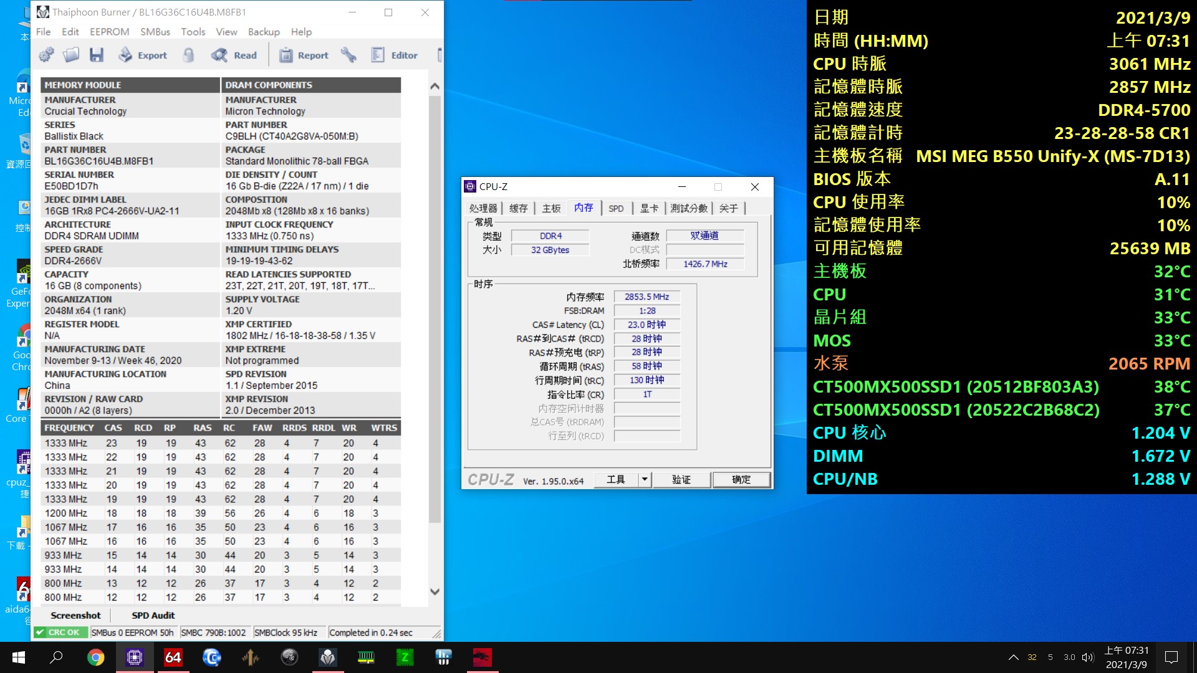Screen dimensions: 1197x673
Task: Open the notification center icon
Action: (1171, 657)
